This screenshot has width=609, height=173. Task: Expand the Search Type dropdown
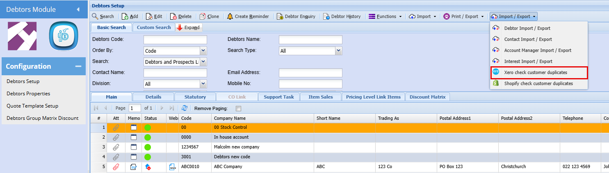coord(338,51)
